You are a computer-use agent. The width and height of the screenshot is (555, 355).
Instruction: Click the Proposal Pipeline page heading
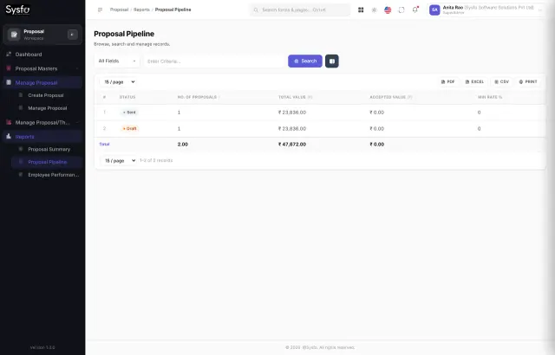[x=124, y=34]
